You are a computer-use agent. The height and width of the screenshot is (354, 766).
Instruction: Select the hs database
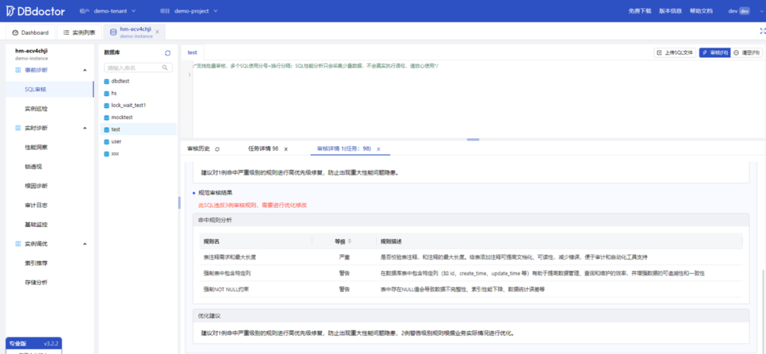138,93
